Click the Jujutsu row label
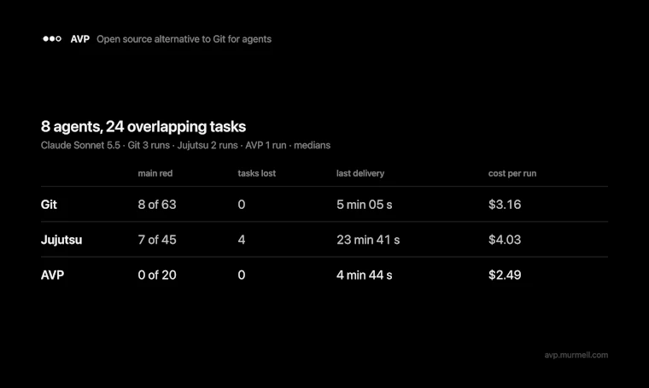The width and height of the screenshot is (649, 388). pyautogui.click(x=61, y=240)
